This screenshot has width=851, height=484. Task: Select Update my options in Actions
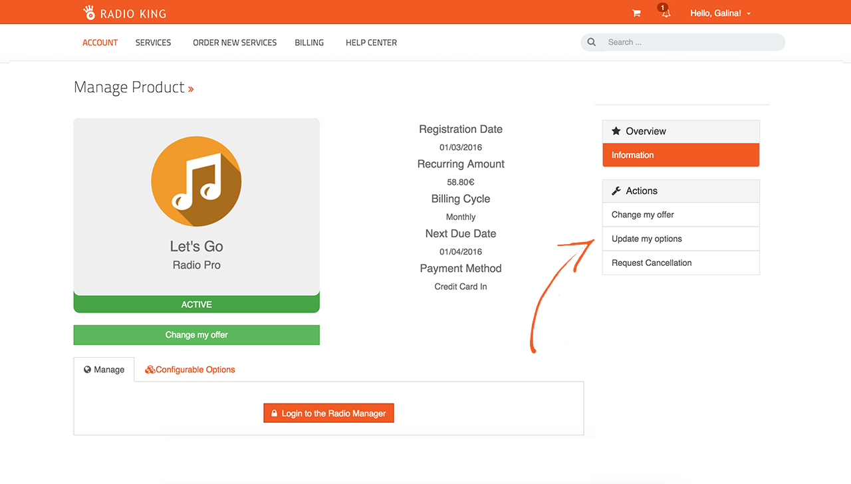click(x=681, y=239)
